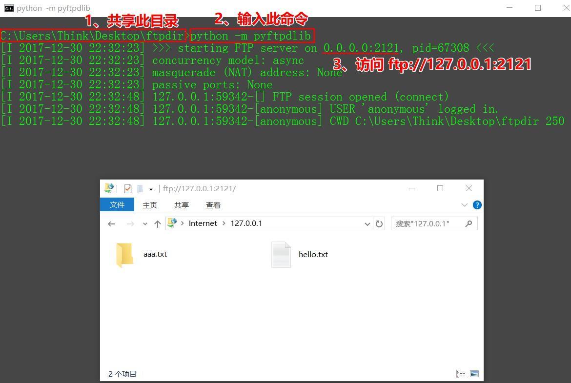This screenshot has width=571, height=383.
Task: Go up one level with up arrow
Action: [157, 224]
